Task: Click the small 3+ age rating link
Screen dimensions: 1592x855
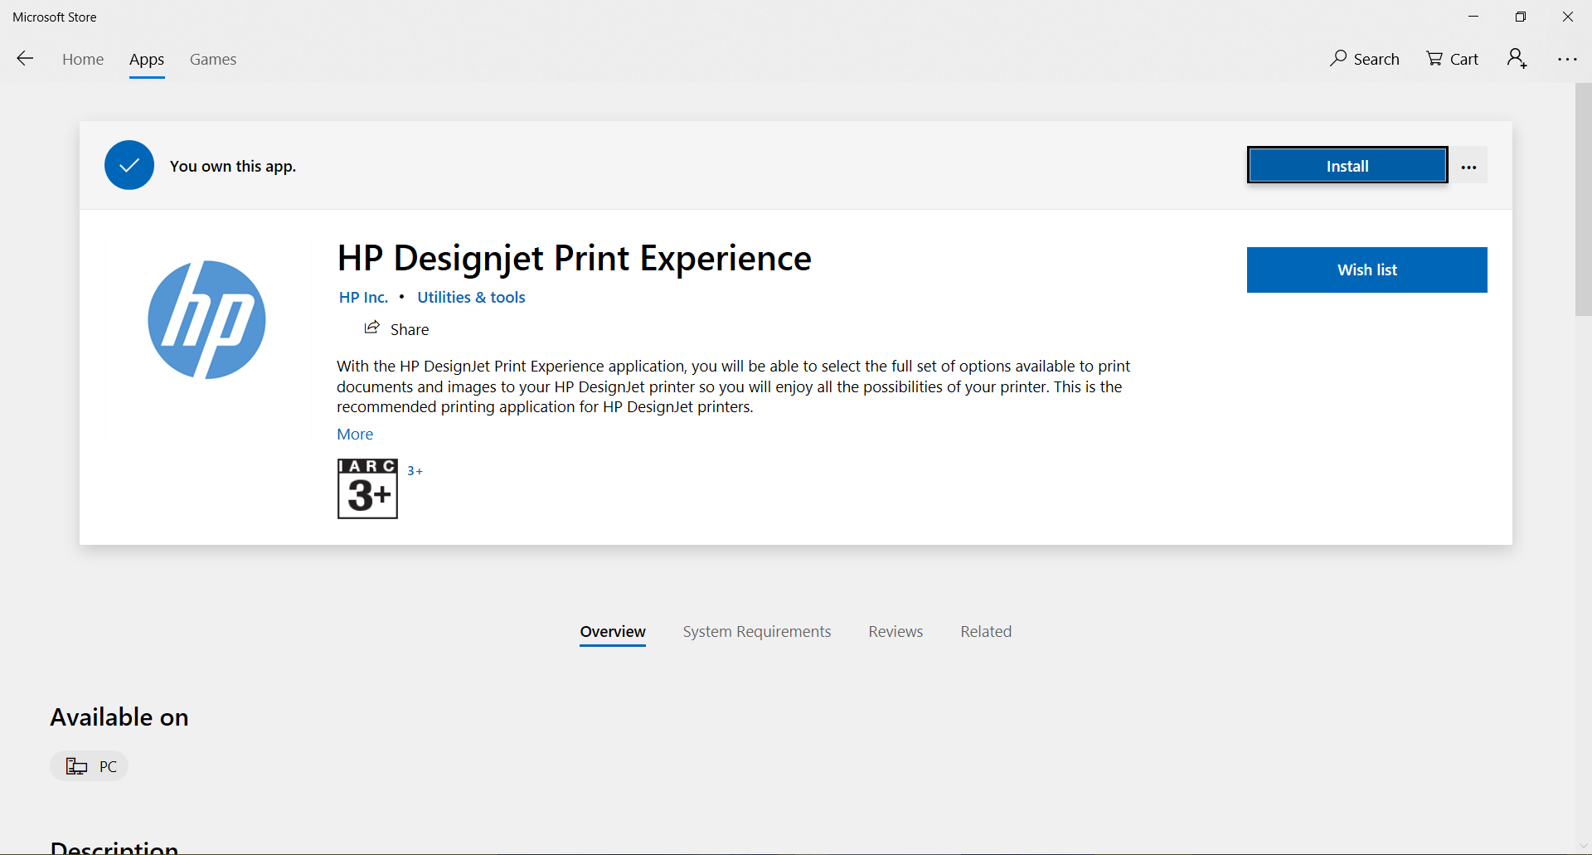Action: [415, 470]
